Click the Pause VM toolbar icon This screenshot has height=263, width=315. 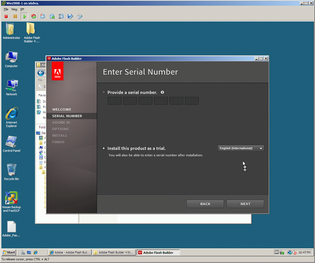[15, 17]
